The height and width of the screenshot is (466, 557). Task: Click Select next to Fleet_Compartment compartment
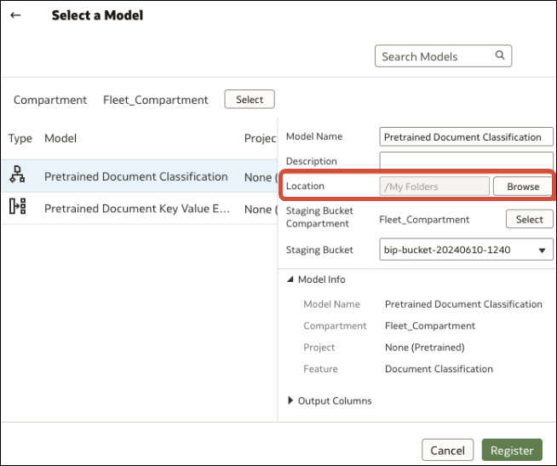coord(250,100)
